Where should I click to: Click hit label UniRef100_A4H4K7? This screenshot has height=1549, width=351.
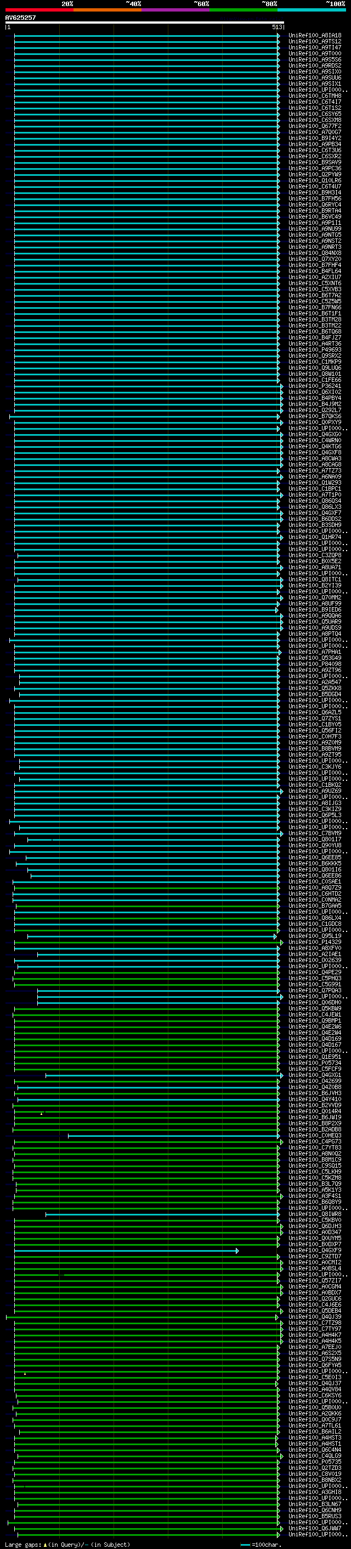315,1335
